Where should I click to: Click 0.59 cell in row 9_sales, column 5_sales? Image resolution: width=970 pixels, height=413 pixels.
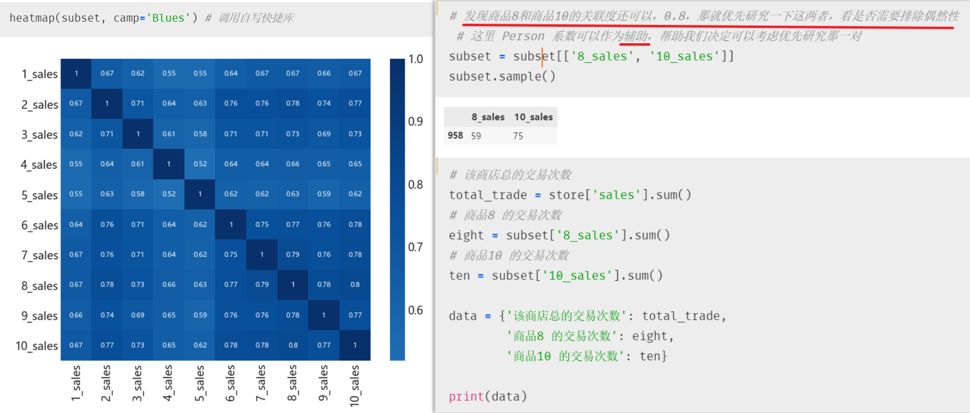200,315
